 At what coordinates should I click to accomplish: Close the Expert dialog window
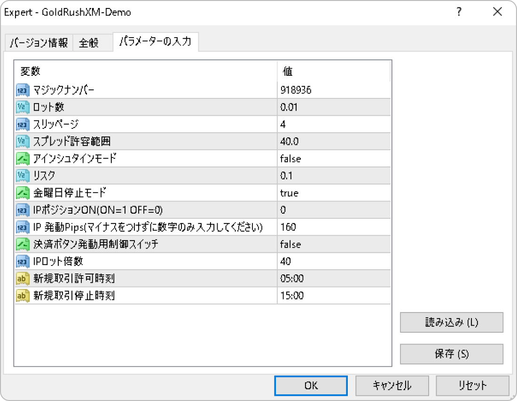pyautogui.click(x=497, y=12)
